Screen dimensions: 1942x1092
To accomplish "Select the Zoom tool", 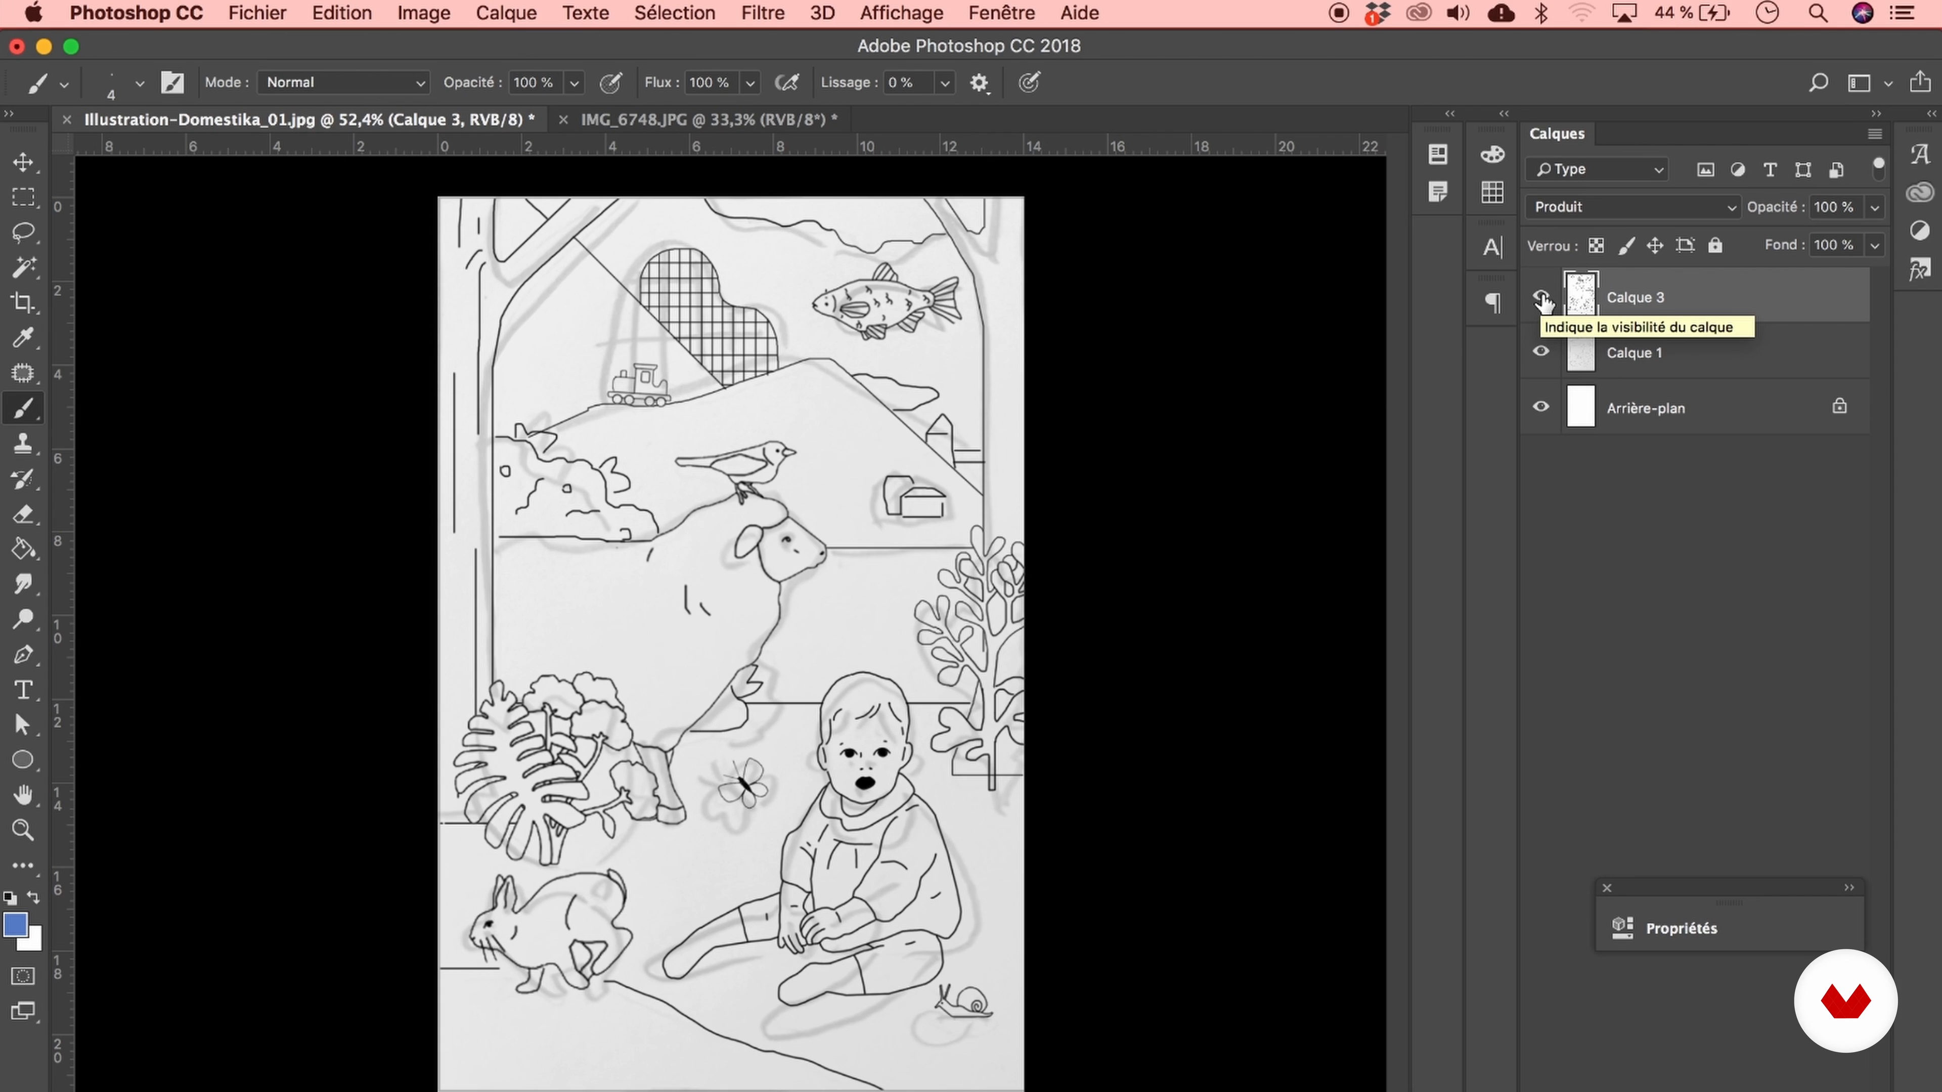I will (x=23, y=830).
